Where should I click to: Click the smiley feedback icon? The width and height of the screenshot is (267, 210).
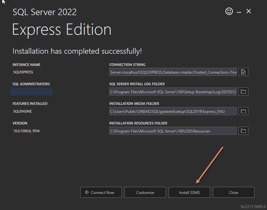pos(229,11)
